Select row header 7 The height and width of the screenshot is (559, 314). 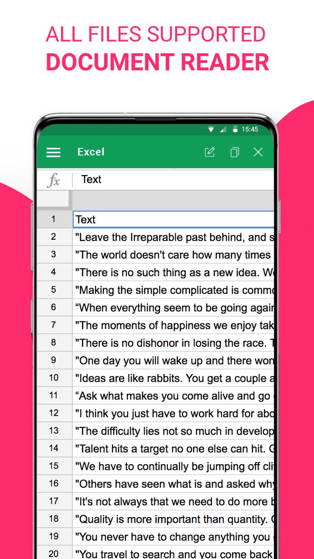pyautogui.click(x=54, y=325)
